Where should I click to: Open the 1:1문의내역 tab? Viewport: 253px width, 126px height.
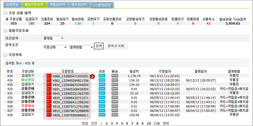102,5
